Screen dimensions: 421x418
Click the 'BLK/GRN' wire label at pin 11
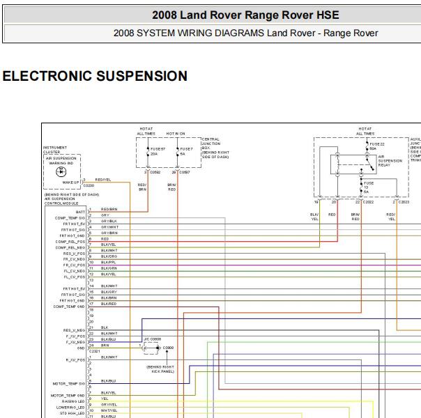[109, 268]
